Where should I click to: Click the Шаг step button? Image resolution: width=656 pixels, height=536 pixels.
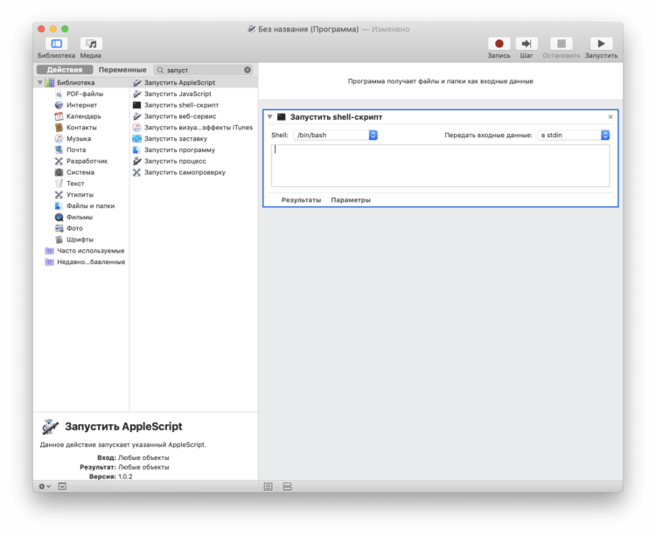527,44
